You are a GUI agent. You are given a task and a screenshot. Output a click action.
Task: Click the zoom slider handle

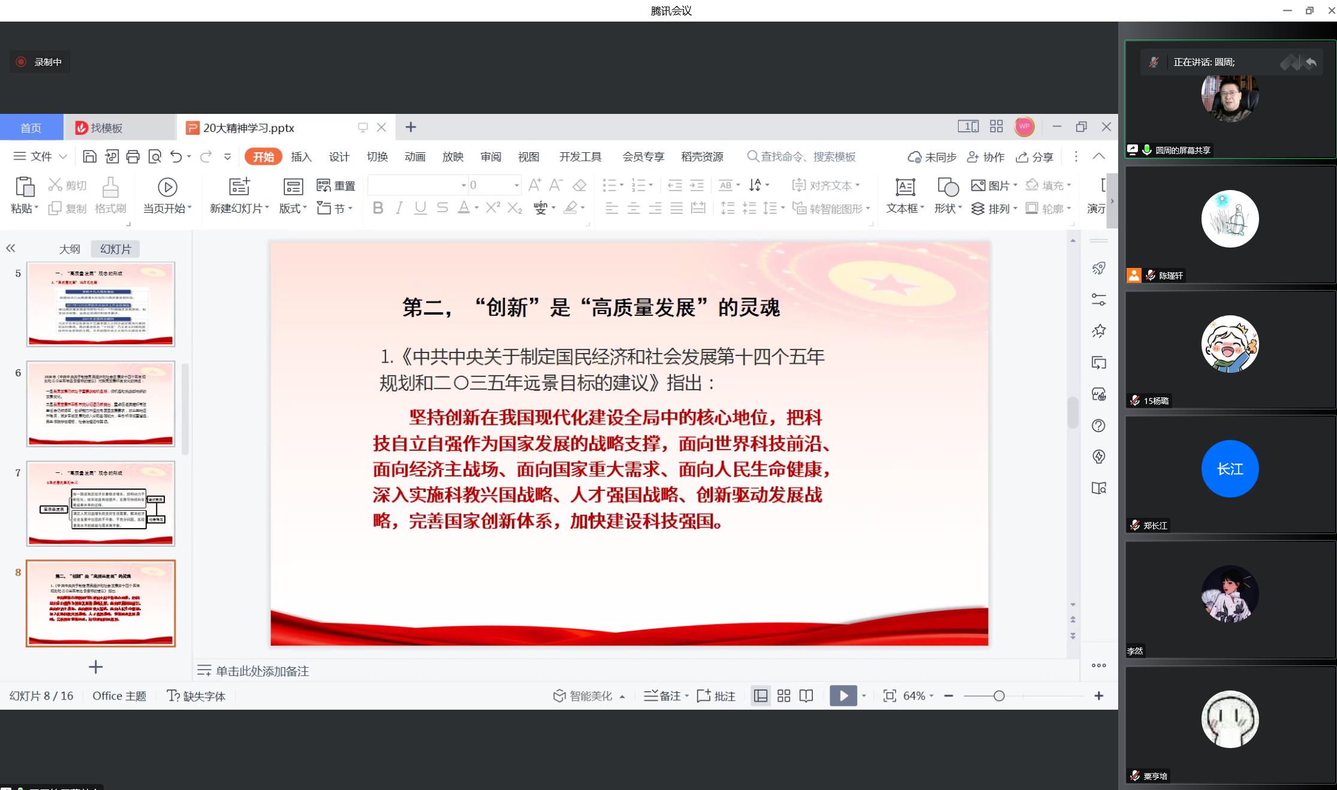point(999,696)
